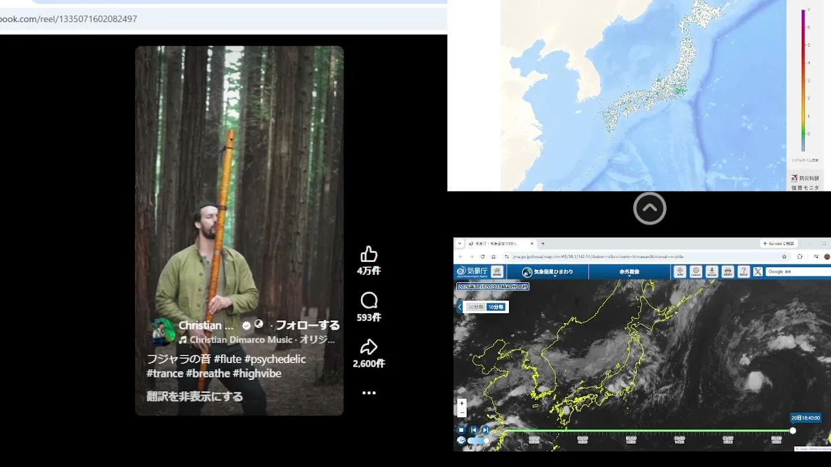
Task: Click the PRINT icon in JMA toolbar
Action: [x=728, y=272]
